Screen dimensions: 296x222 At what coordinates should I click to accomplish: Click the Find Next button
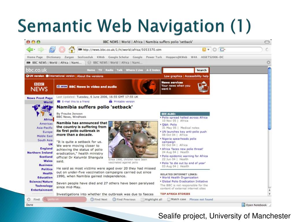(x=99, y=199)
